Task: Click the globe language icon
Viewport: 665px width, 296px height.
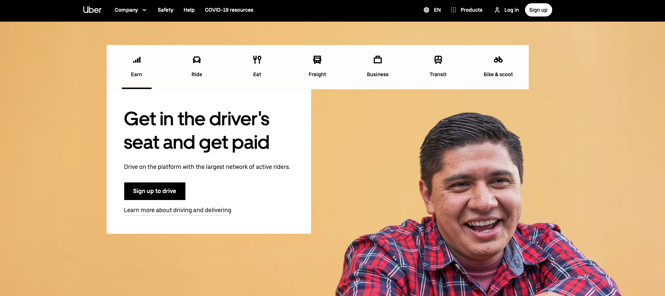Action: point(426,10)
